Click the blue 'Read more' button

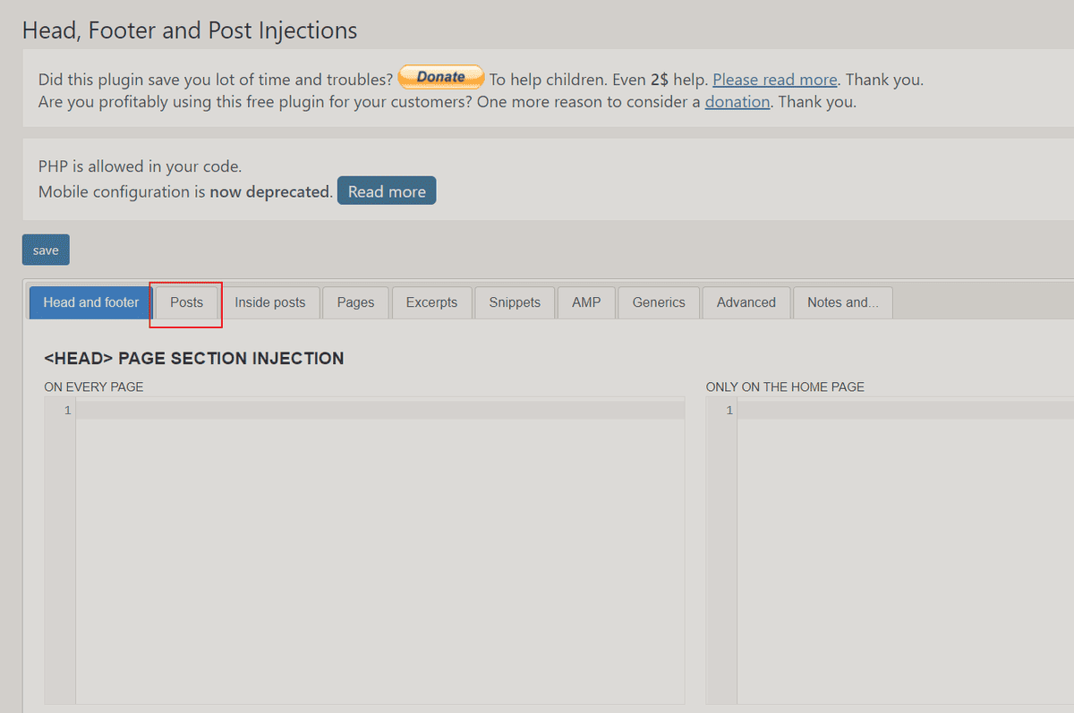point(387,191)
